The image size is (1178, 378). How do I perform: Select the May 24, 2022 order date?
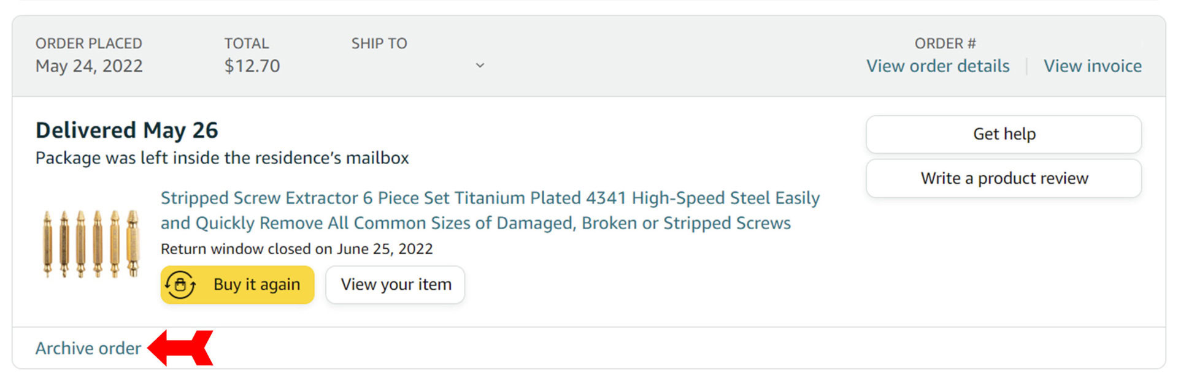[x=89, y=66]
